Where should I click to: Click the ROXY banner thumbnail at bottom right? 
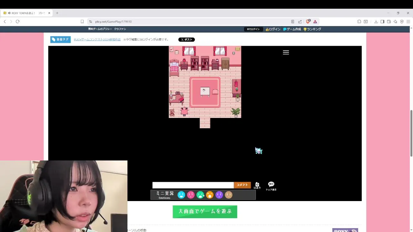tap(345, 230)
